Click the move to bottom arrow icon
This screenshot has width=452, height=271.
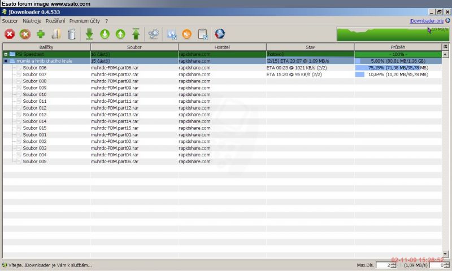coord(89,34)
